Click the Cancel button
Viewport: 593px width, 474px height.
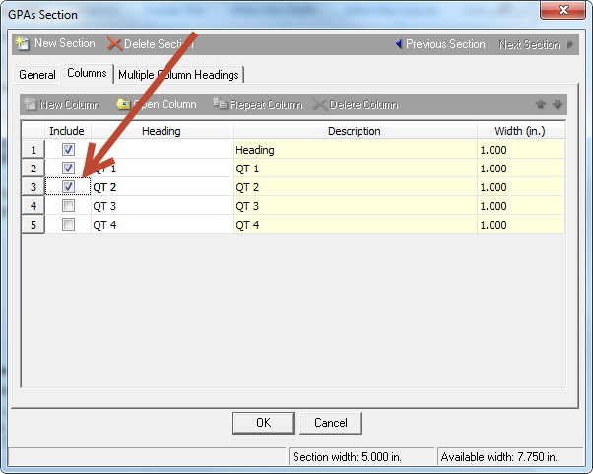pos(331,423)
